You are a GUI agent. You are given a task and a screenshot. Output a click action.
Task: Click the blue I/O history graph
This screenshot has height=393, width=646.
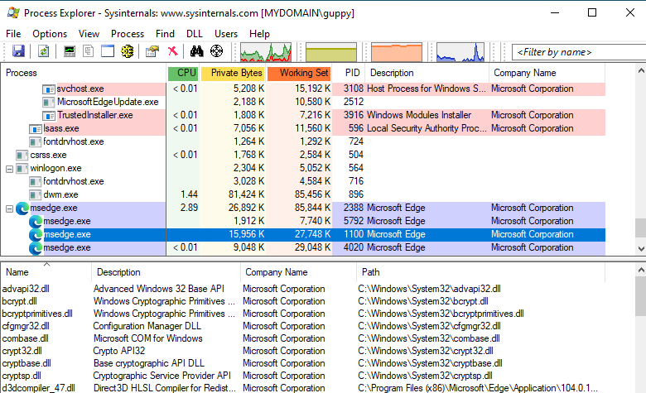point(460,52)
